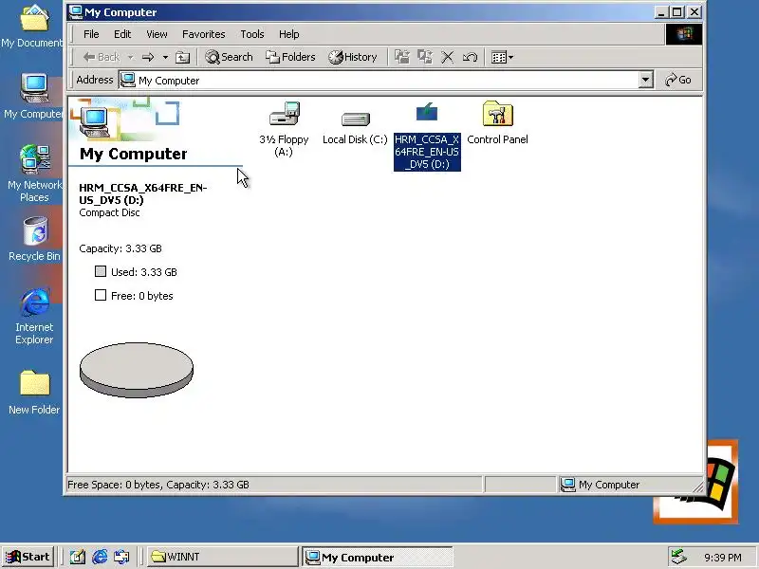Select My Network Places desktop icon
Screen dimensions: 759x569
click(34, 174)
